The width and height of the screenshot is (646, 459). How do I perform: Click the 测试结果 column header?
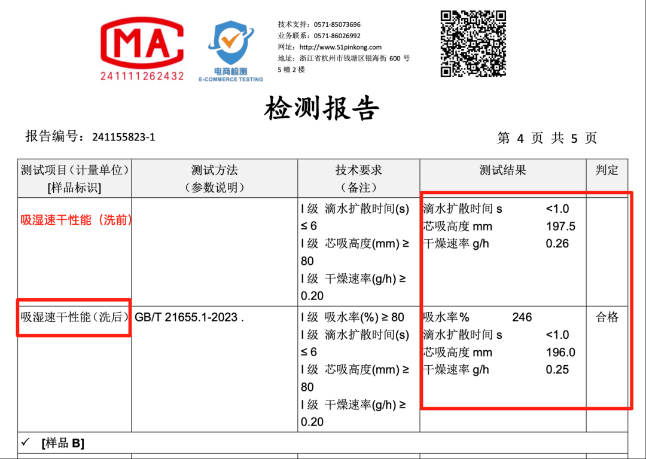502,170
